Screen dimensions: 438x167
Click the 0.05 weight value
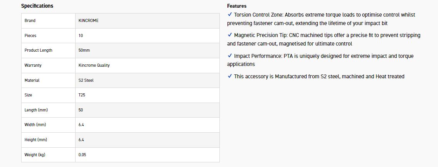pyautogui.click(x=82, y=155)
